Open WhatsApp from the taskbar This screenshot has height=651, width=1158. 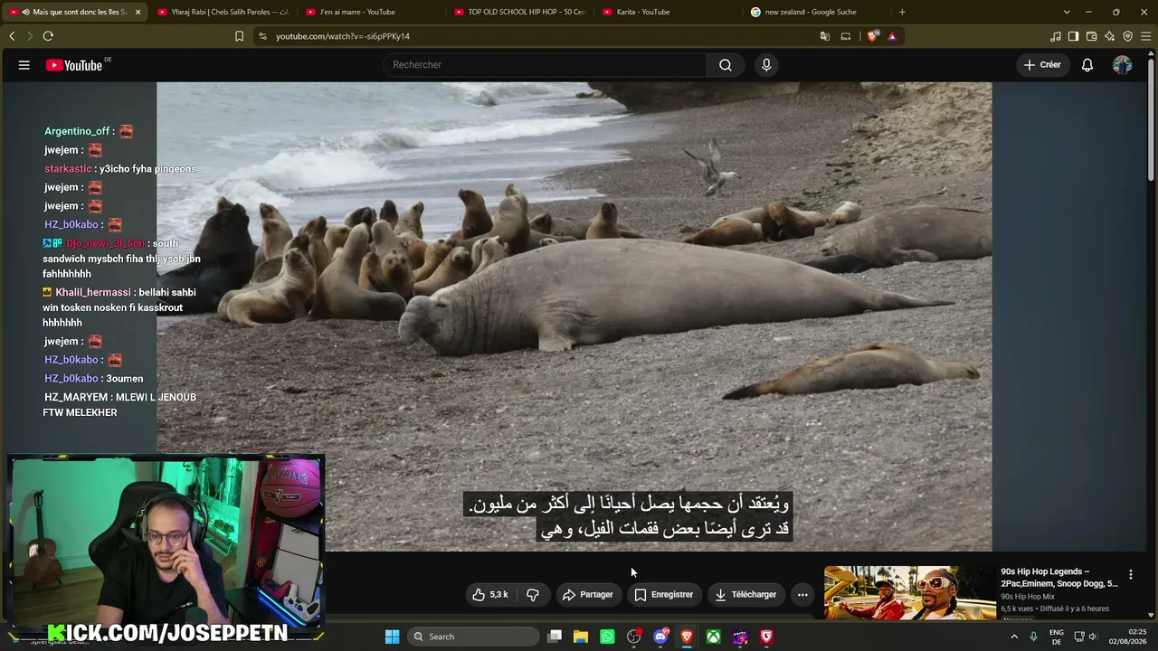pyautogui.click(x=607, y=637)
